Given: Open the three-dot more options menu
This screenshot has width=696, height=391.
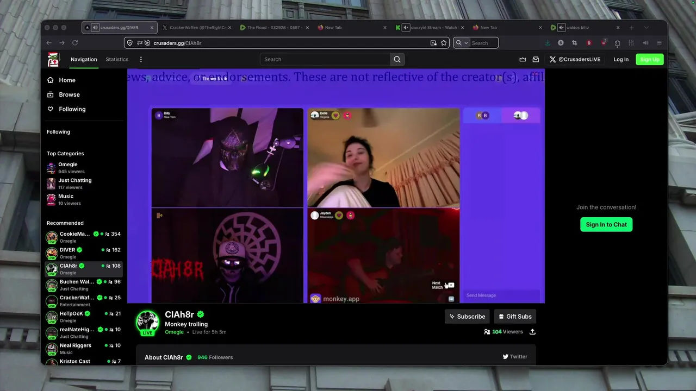Looking at the screenshot, I should point(141,59).
